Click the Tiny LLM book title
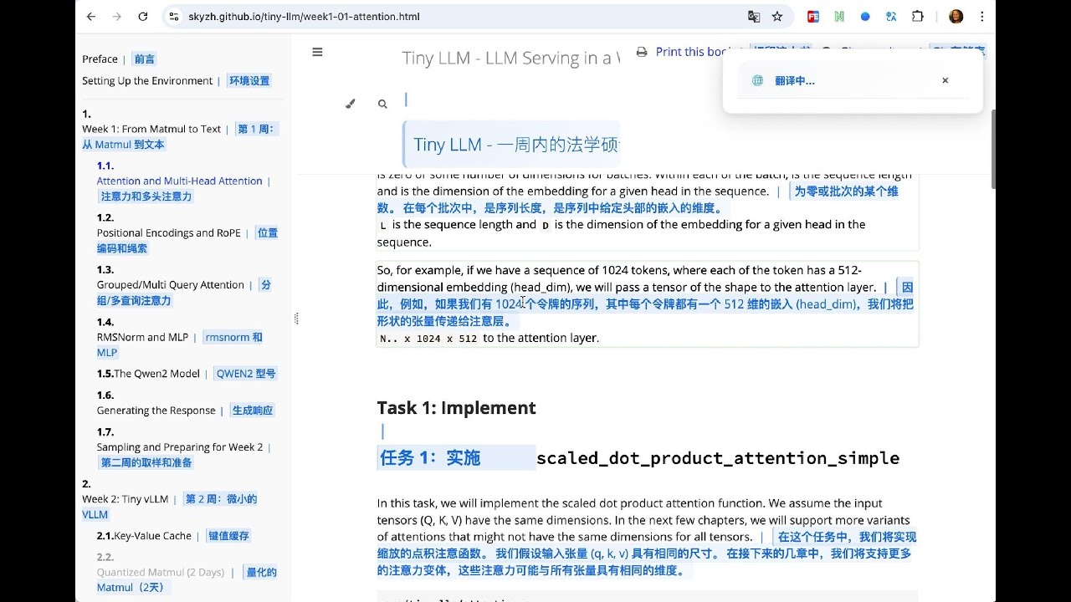The height and width of the screenshot is (602, 1071). pyautogui.click(x=510, y=59)
